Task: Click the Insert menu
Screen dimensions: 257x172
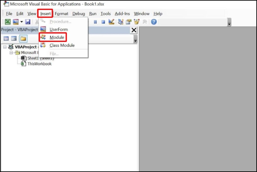Action: 45,14
